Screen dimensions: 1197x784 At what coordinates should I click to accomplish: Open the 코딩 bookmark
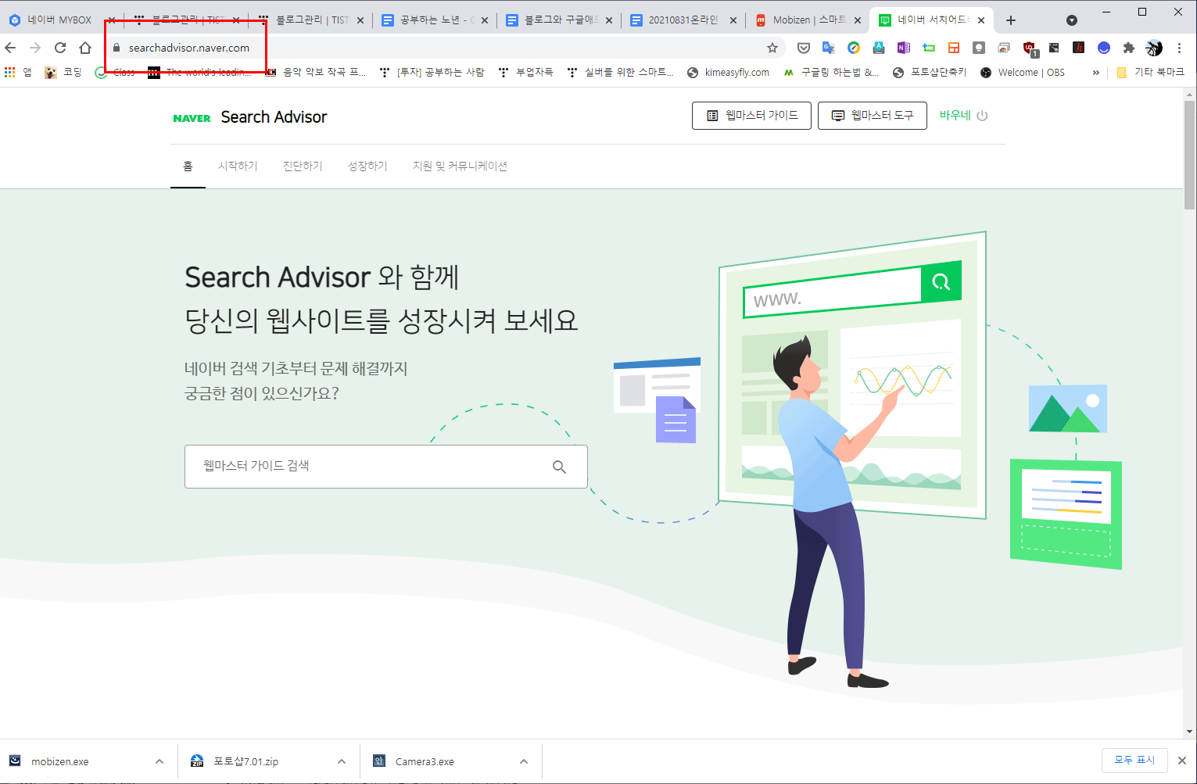click(63, 72)
